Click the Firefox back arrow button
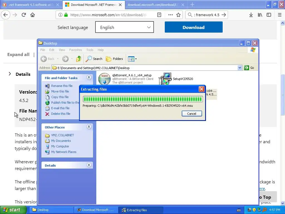This screenshot has height=214, width=285. click(6, 15)
